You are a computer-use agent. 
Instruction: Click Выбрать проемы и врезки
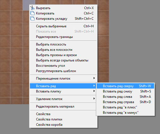pos(63,55)
